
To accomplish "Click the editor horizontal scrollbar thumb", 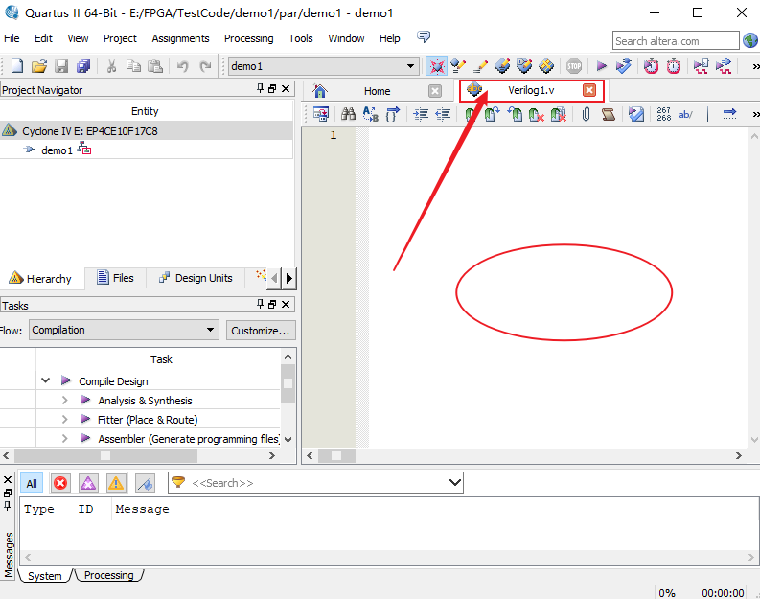I will click(336, 455).
